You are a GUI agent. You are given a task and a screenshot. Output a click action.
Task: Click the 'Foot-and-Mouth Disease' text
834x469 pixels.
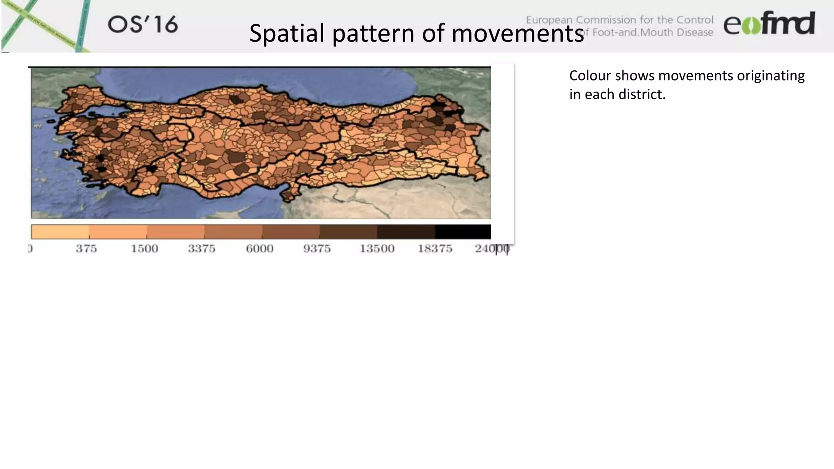[x=653, y=33]
